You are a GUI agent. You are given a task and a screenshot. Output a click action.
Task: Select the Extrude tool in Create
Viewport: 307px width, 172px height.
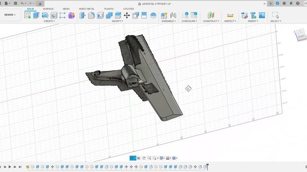click(36, 15)
